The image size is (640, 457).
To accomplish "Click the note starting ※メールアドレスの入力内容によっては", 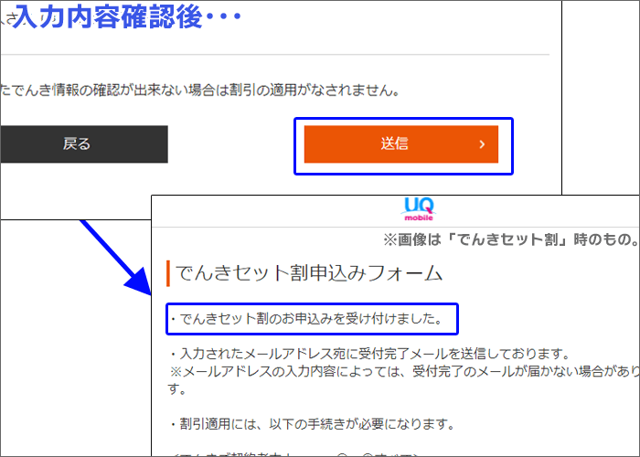I will coord(404,379).
